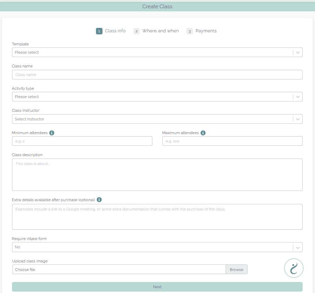Image resolution: width=315 pixels, height=293 pixels.
Task: Select the Class info step label
Action: point(115,31)
